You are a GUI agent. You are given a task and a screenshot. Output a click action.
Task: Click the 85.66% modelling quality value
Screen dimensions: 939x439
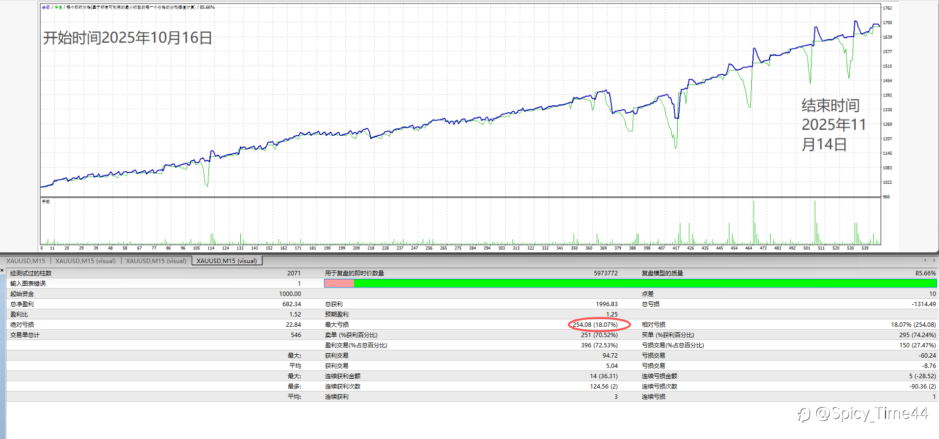click(926, 273)
